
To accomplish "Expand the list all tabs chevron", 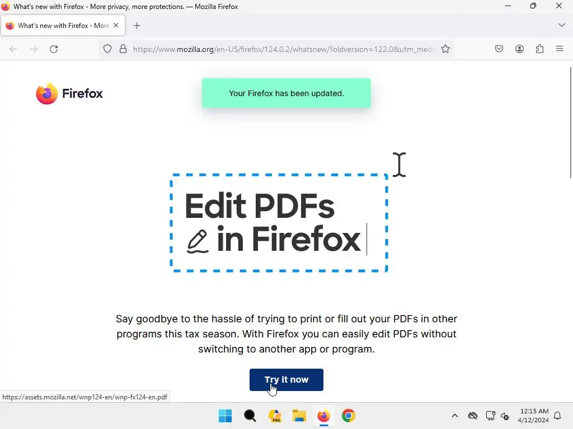I will pos(562,25).
